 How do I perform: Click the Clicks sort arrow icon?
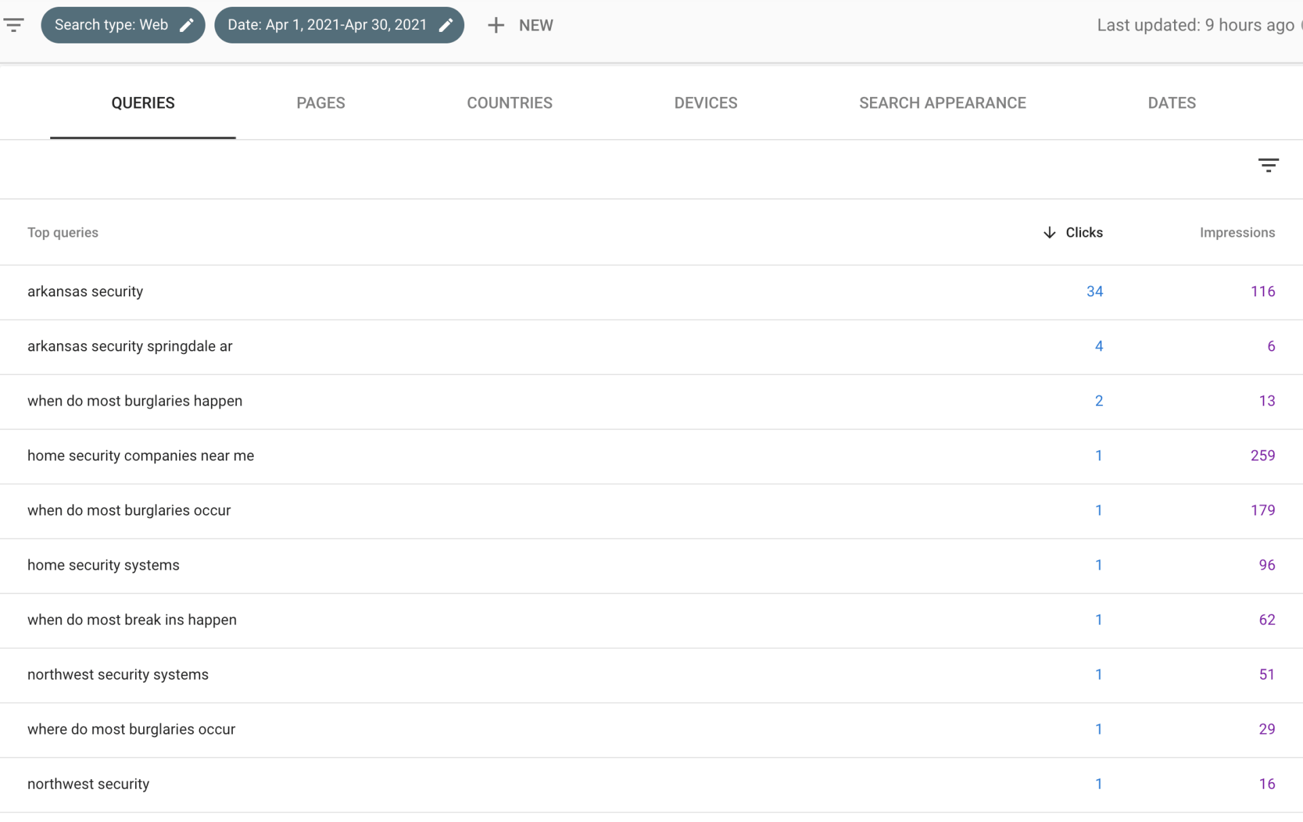[x=1049, y=233]
